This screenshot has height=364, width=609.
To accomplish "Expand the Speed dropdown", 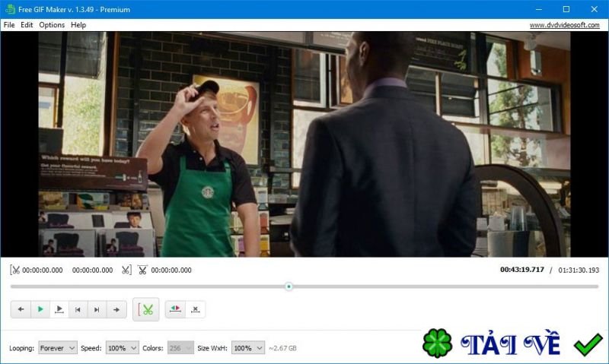I will (122, 347).
